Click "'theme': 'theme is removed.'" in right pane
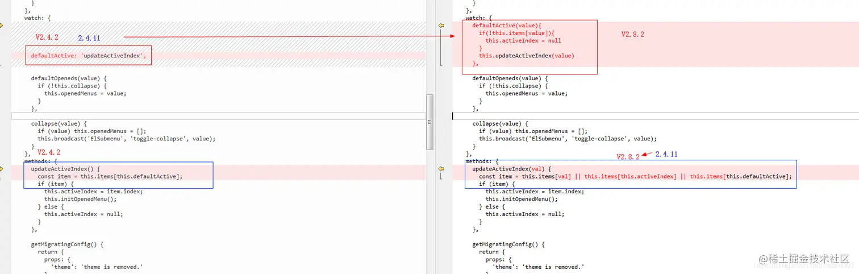Image resolution: width=859 pixels, height=274 pixels. pyautogui.click(x=539, y=267)
